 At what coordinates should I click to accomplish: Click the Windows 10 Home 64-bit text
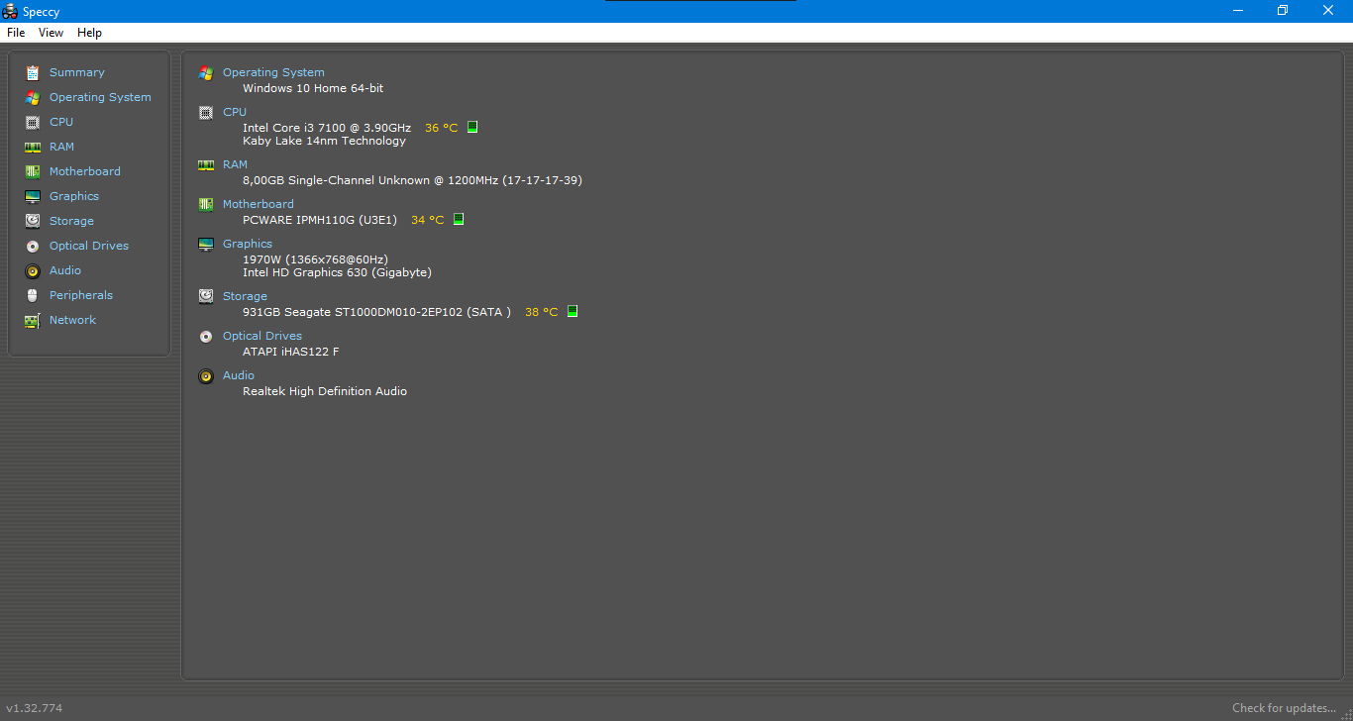click(313, 88)
